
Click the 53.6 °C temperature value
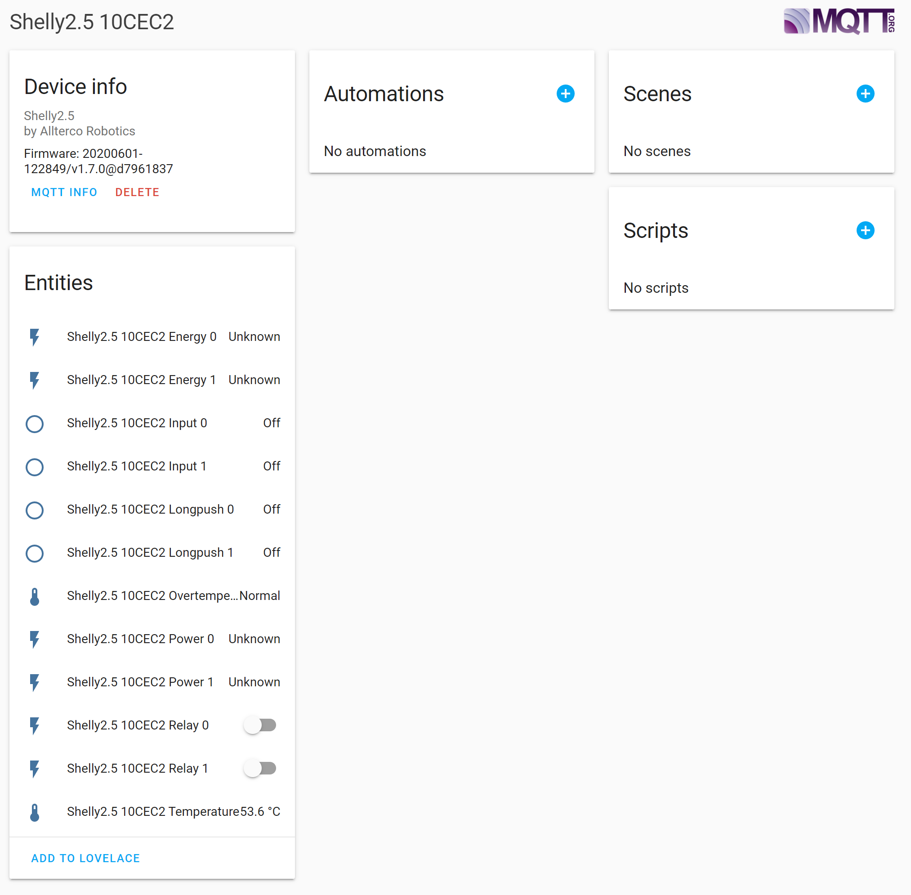[260, 812]
